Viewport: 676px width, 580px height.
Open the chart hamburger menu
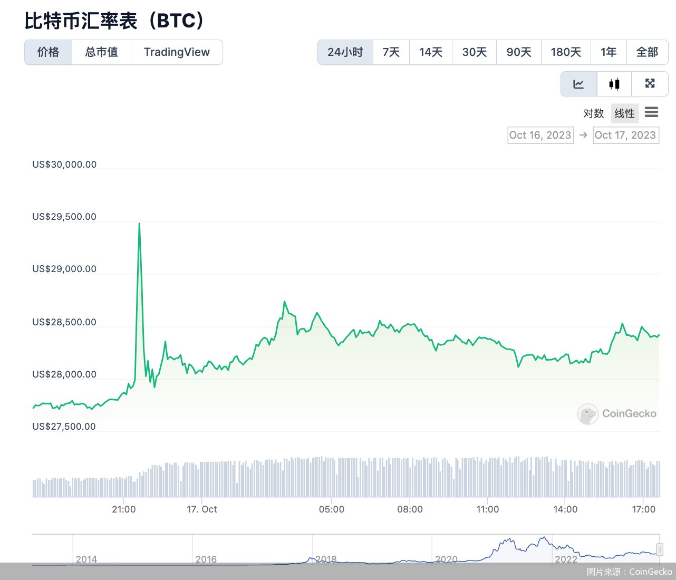coord(652,112)
